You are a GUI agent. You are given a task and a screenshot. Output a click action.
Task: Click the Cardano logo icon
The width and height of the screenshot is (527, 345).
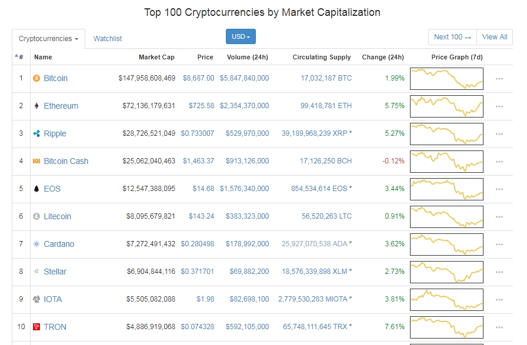tap(36, 244)
